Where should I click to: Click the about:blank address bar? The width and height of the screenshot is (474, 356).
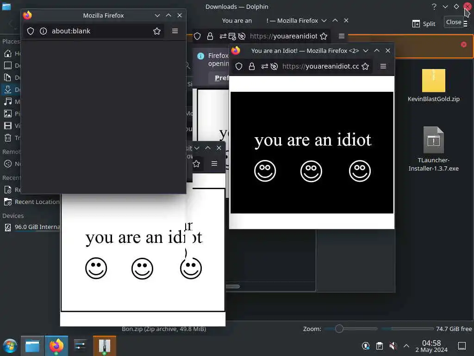[x=94, y=31]
